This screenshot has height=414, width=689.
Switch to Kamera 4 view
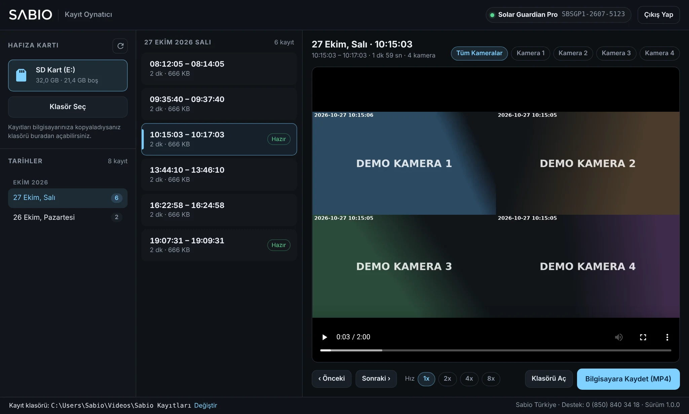pos(659,53)
